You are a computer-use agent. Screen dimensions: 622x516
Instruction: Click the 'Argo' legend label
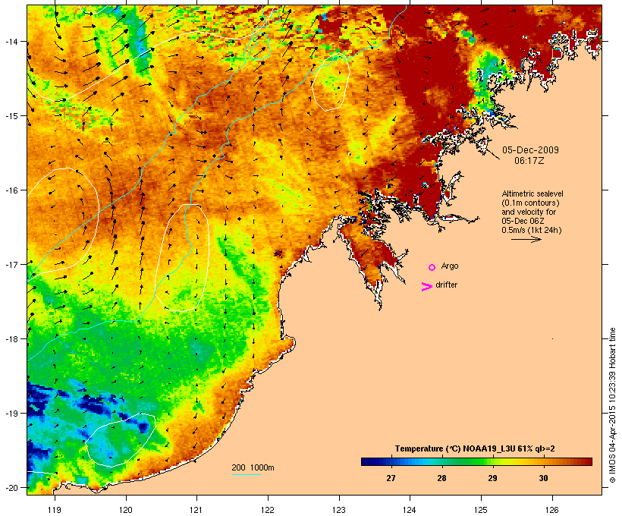[450, 266]
